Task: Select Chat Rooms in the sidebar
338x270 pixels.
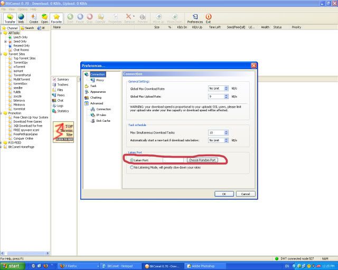Action: 21,50
